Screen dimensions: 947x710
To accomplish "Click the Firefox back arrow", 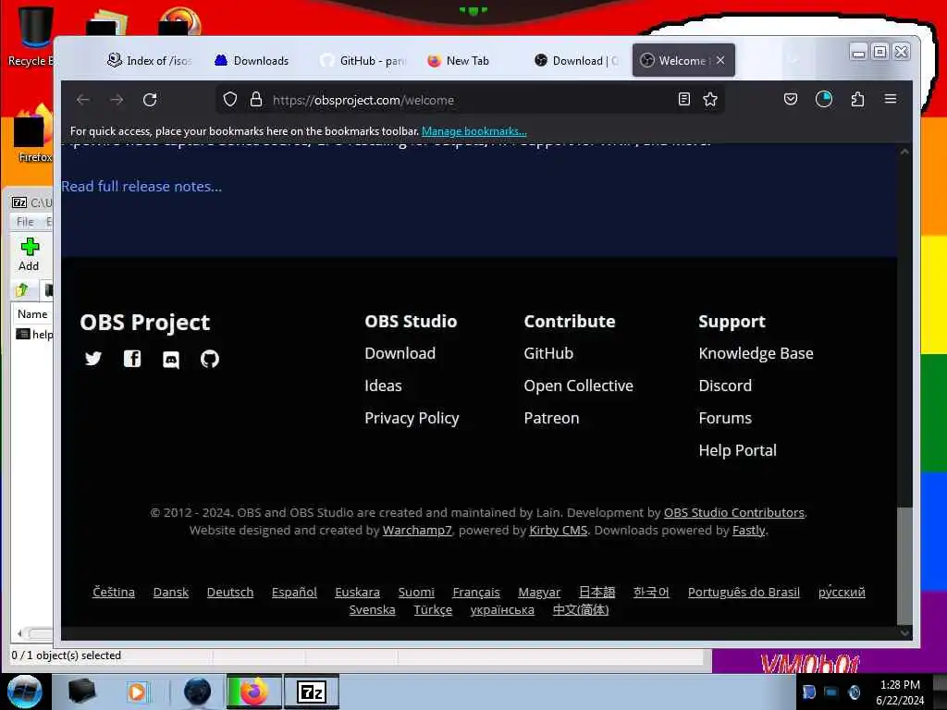I will click(x=83, y=100).
